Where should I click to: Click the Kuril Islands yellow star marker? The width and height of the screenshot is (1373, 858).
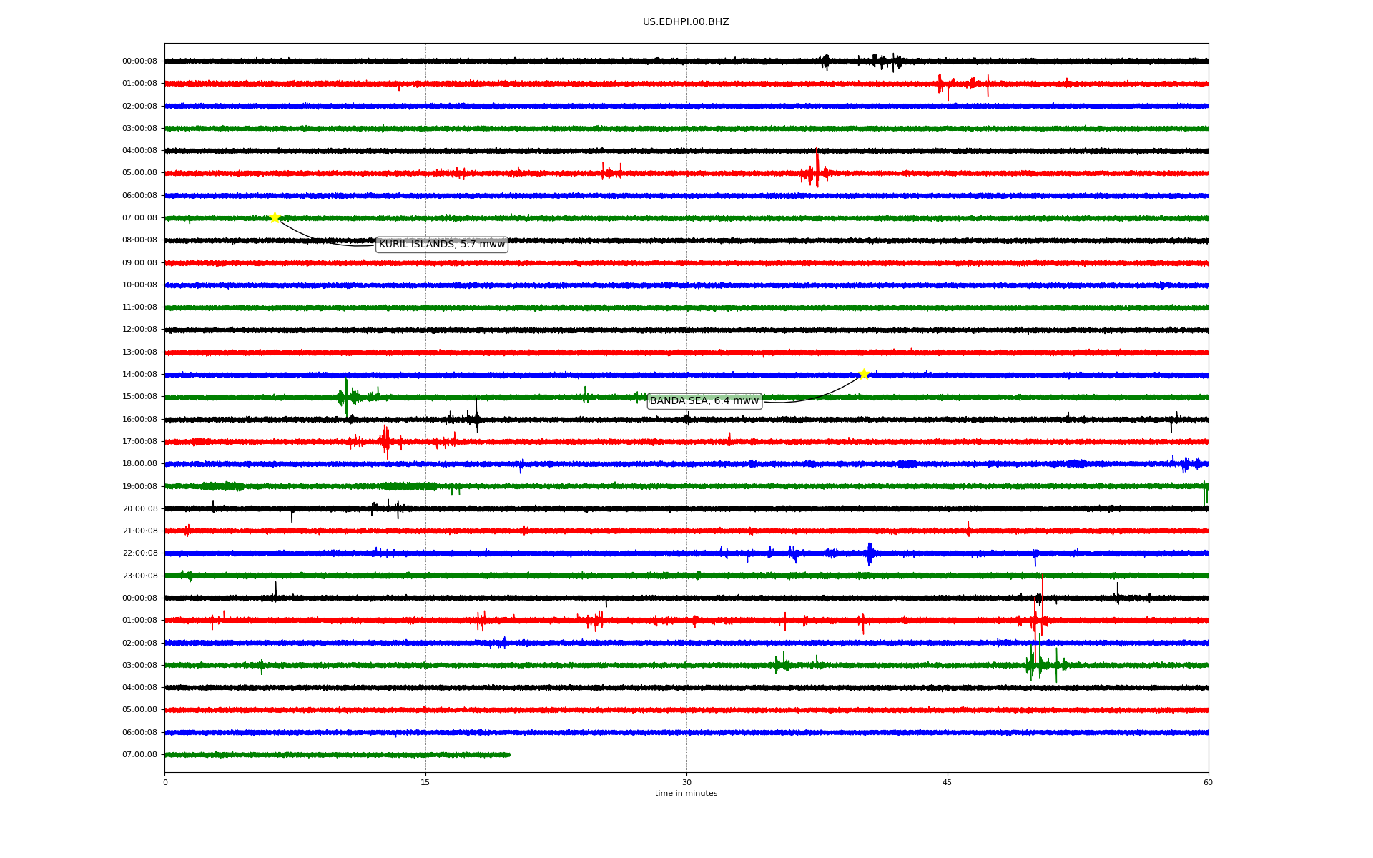tap(275, 217)
